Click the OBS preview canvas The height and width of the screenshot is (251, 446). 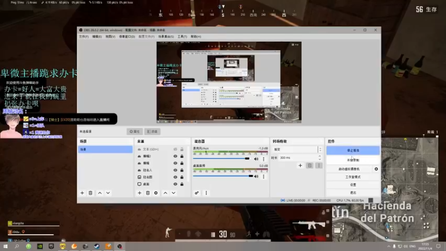click(229, 83)
